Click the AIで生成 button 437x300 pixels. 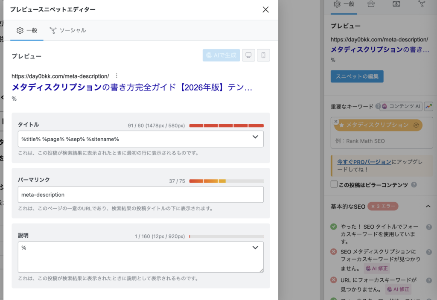(x=221, y=55)
